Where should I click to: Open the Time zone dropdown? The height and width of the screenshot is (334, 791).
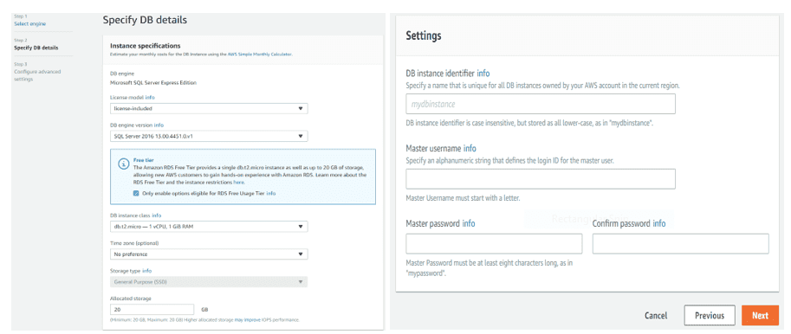[209, 254]
